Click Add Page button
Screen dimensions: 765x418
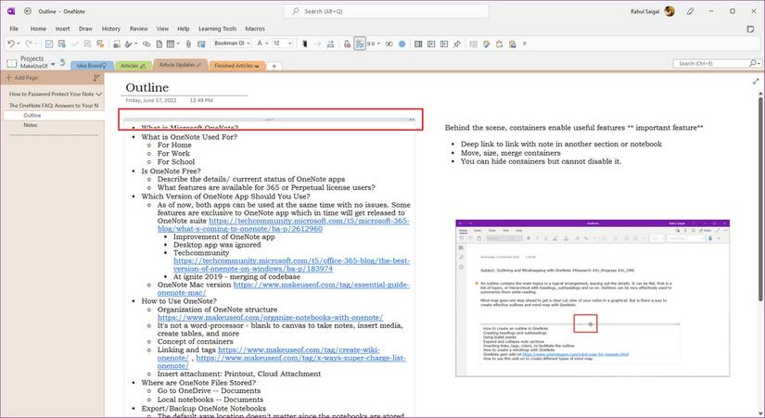(22, 78)
